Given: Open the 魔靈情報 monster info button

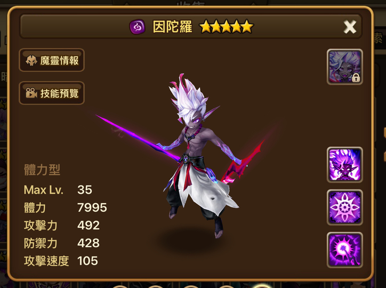Looking at the screenshot, I should click(x=52, y=60).
